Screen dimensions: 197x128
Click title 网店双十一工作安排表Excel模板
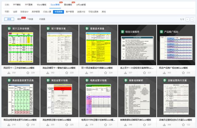[x=19, y=68]
